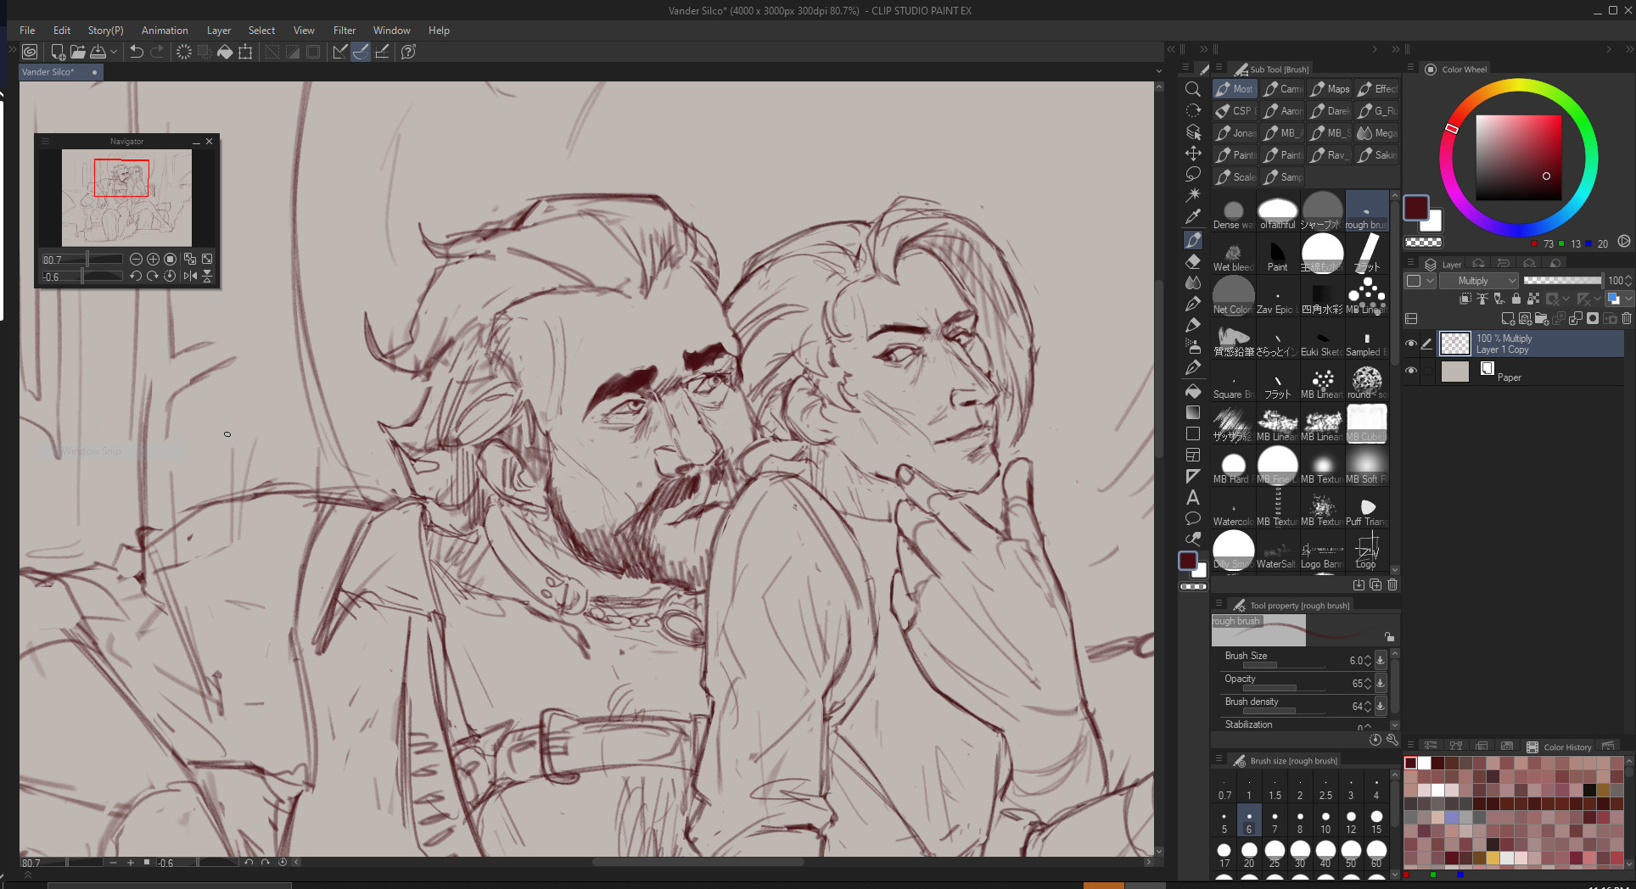Open the Color History tab
Image resolution: width=1636 pixels, height=889 pixels.
1560,747
